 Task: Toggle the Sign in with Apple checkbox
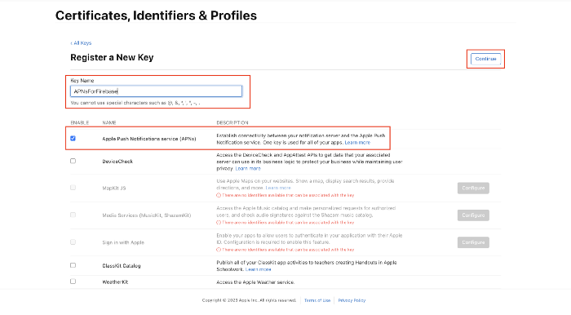pos(73,242)
